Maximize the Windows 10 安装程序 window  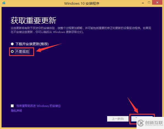tap(149, 2)
